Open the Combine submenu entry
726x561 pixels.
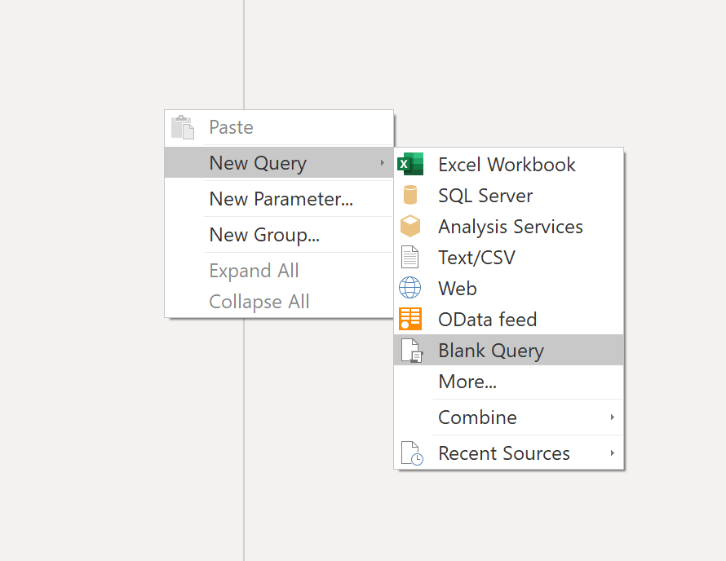tap(508, 417)
